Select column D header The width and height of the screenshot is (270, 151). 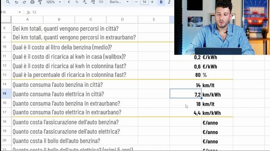[x=122, y=20]
